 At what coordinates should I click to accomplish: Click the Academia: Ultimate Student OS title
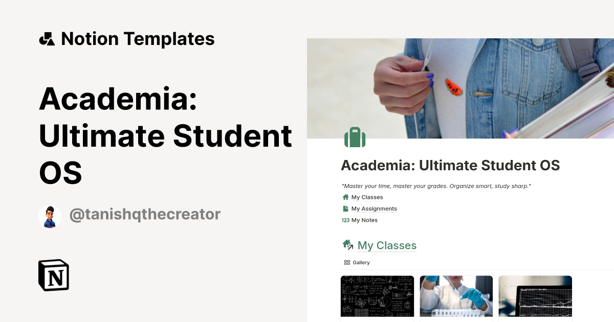[x=451, y=166]
